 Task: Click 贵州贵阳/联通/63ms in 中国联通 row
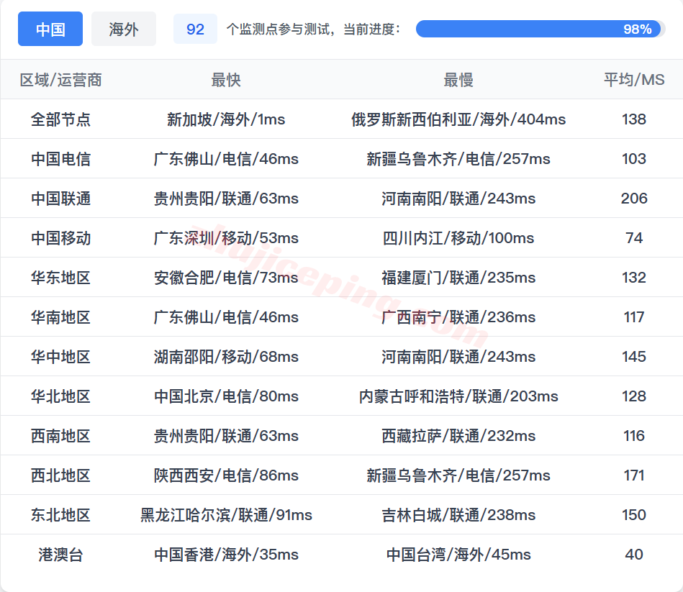point(226,199)
